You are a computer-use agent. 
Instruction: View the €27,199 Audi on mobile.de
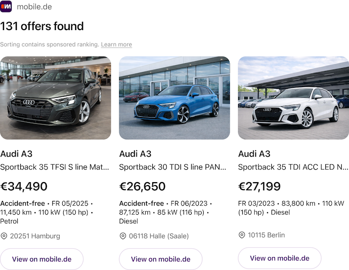(x=280, y=258)
